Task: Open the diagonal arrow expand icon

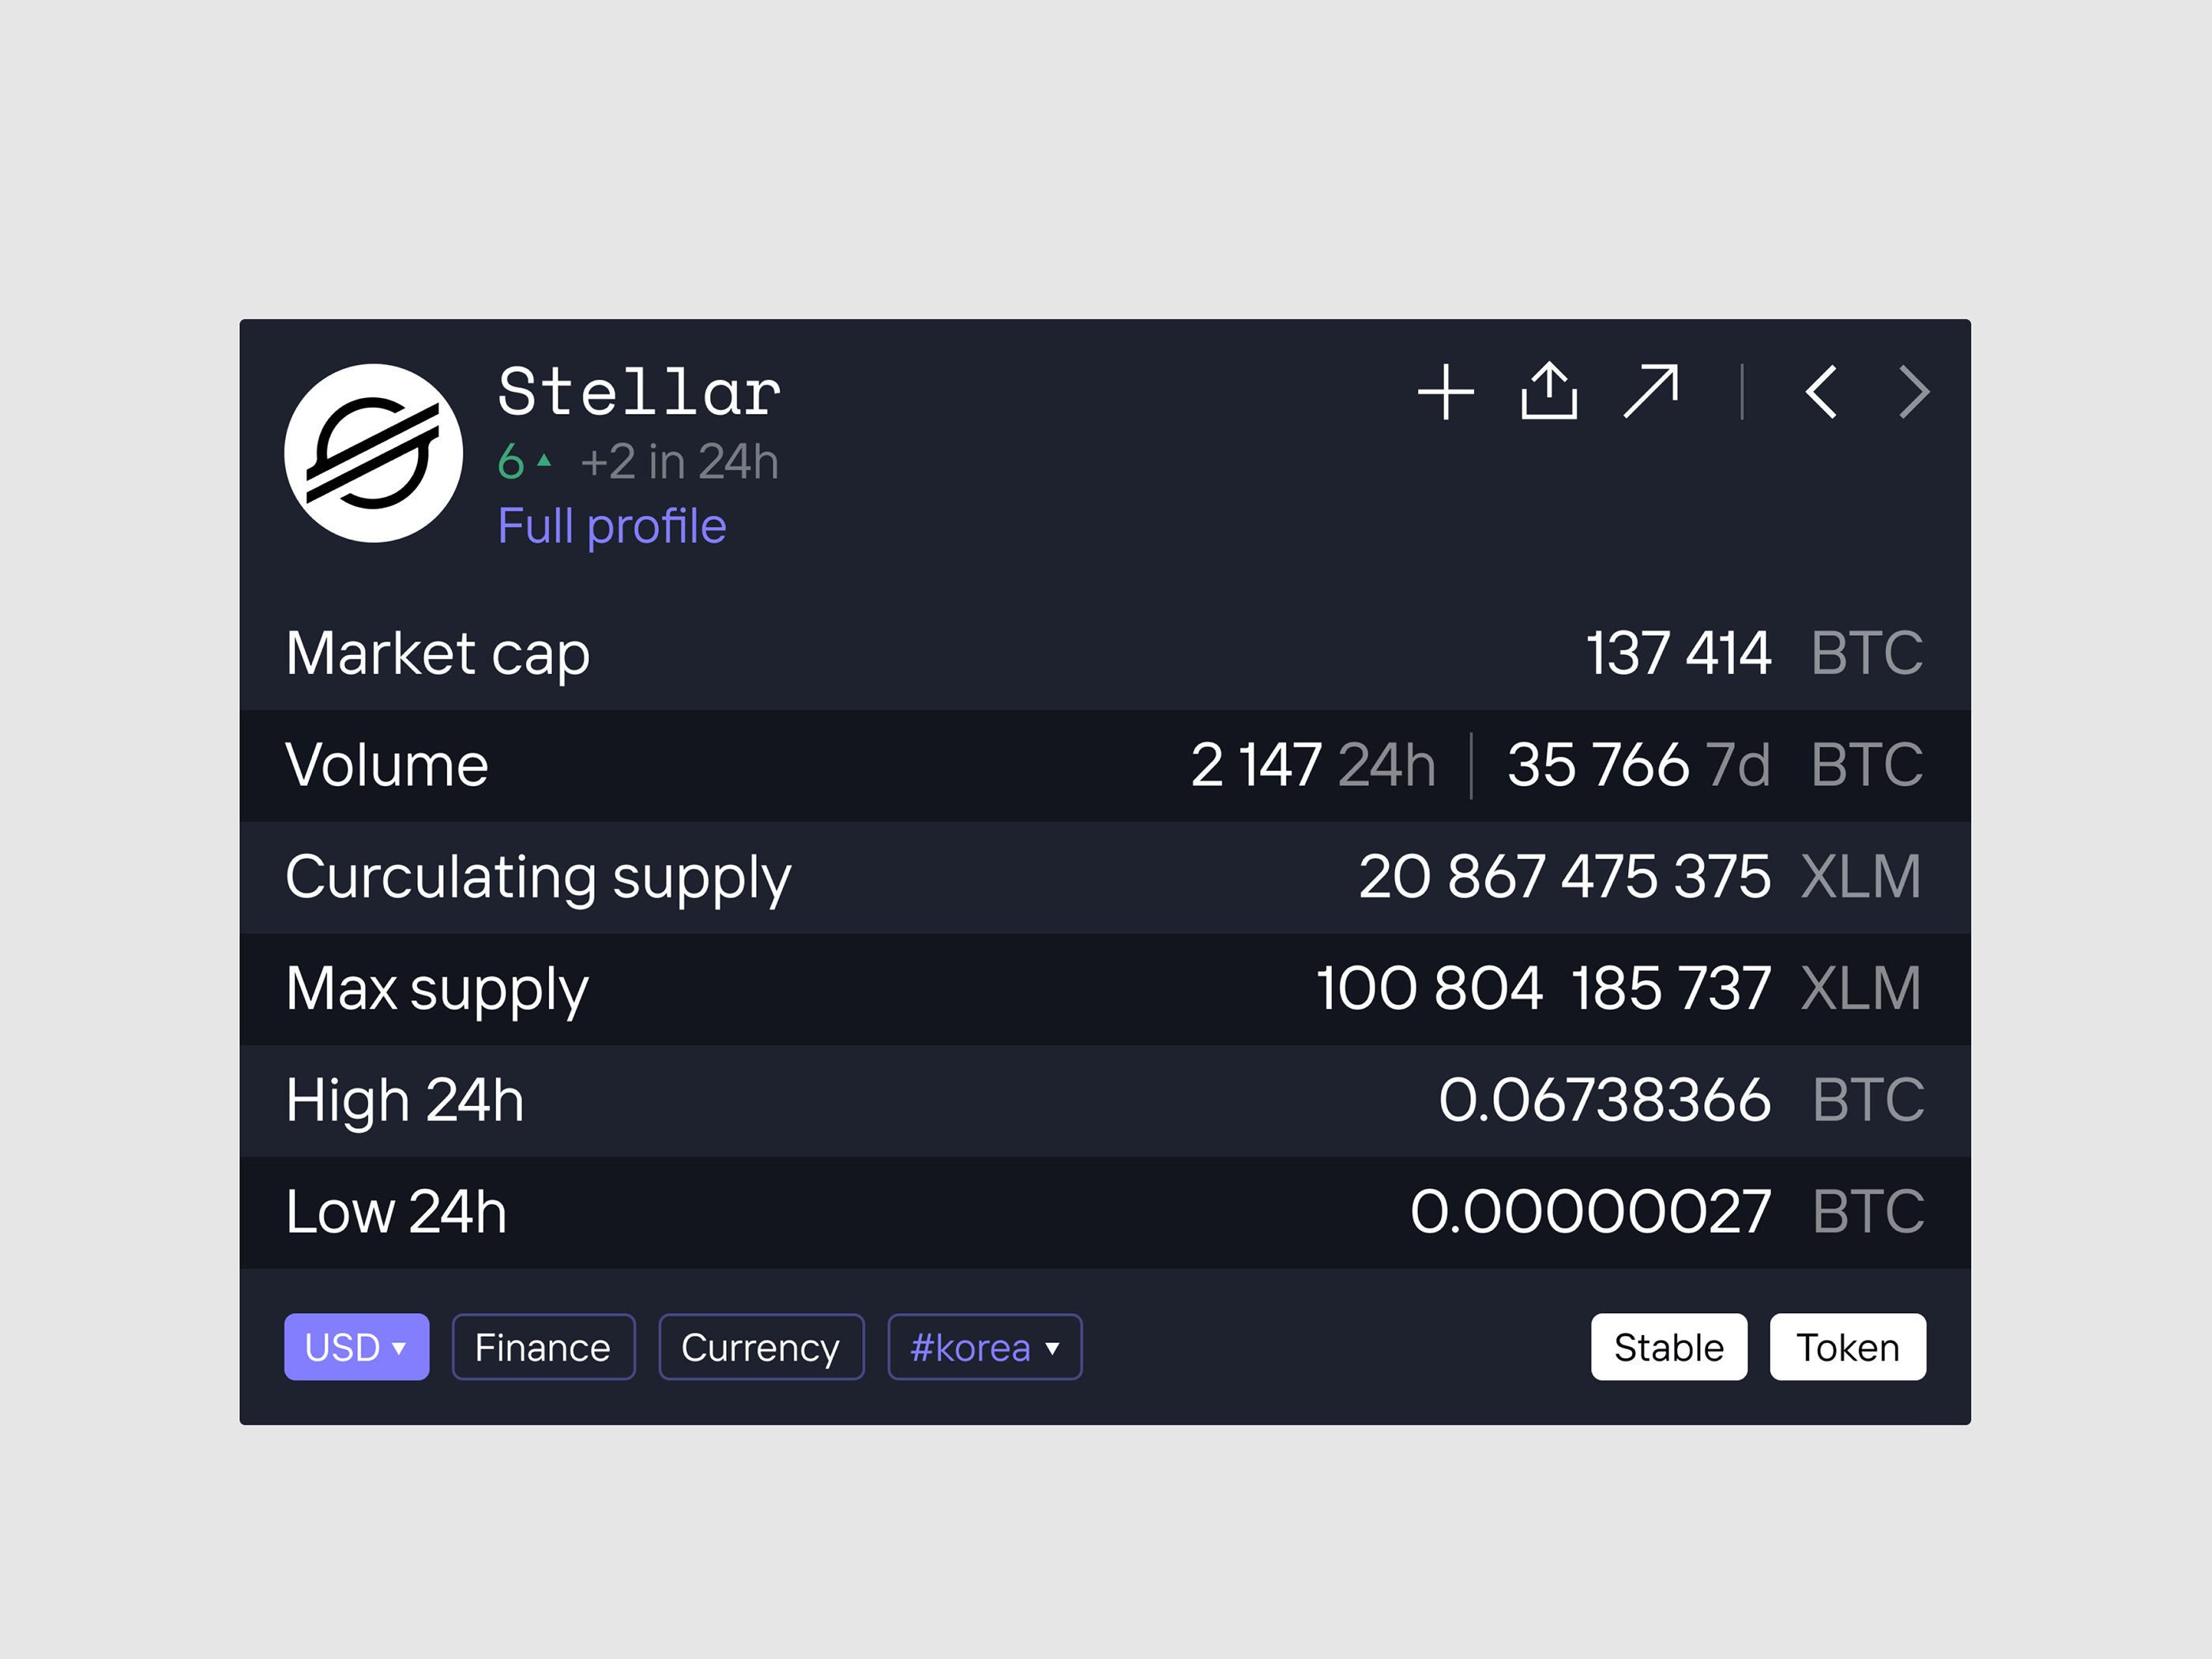Action: (x=1651, y=391)
